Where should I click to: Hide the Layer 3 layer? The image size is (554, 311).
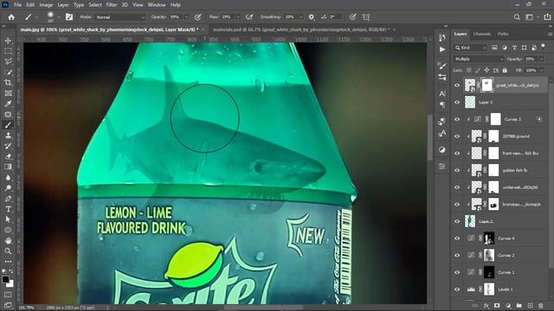point(457,102)
